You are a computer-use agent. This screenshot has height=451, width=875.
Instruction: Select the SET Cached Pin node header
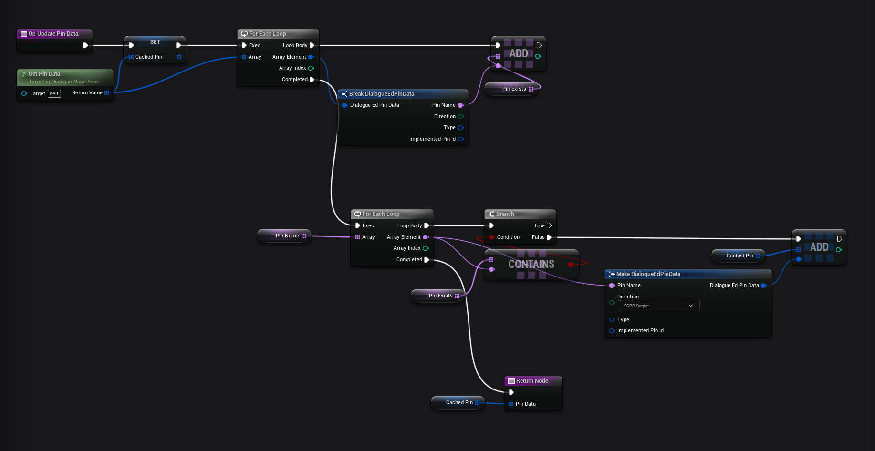(x=155, y=42)
